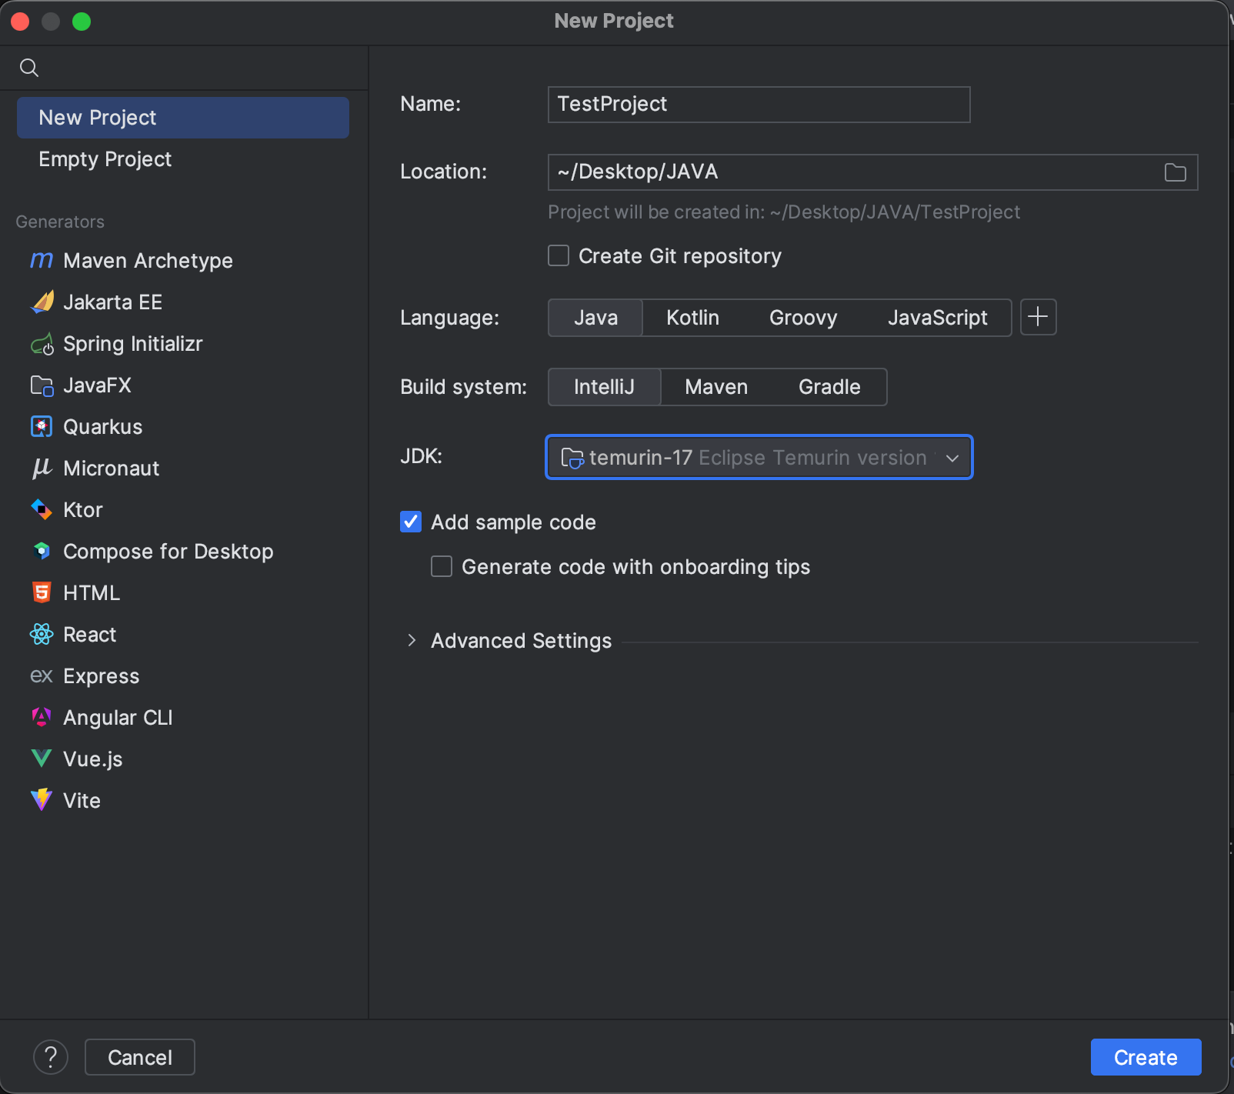Choose the Vite generator icon

[x=42, y=800]
